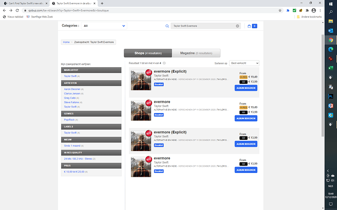Click the Booklet badge on the fourth result
337x210 pixels.
159,171
